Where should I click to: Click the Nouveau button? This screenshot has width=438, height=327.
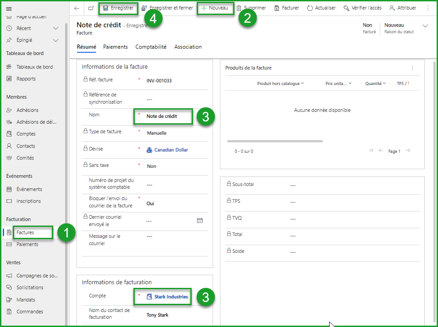click(x=215, y=8)
